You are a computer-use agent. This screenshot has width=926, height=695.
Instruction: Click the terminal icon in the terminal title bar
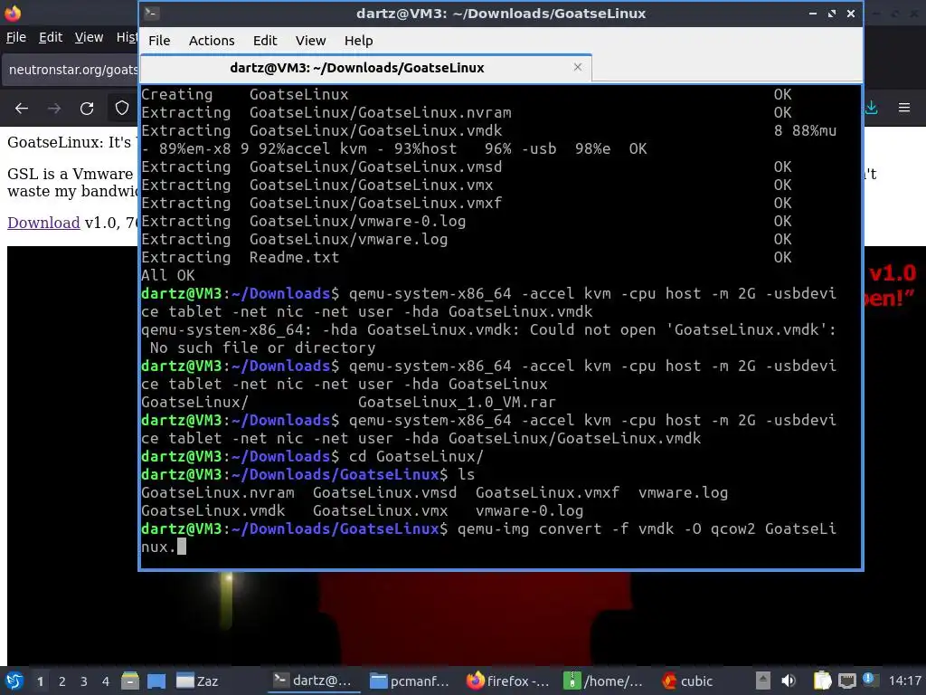[151, 13]
